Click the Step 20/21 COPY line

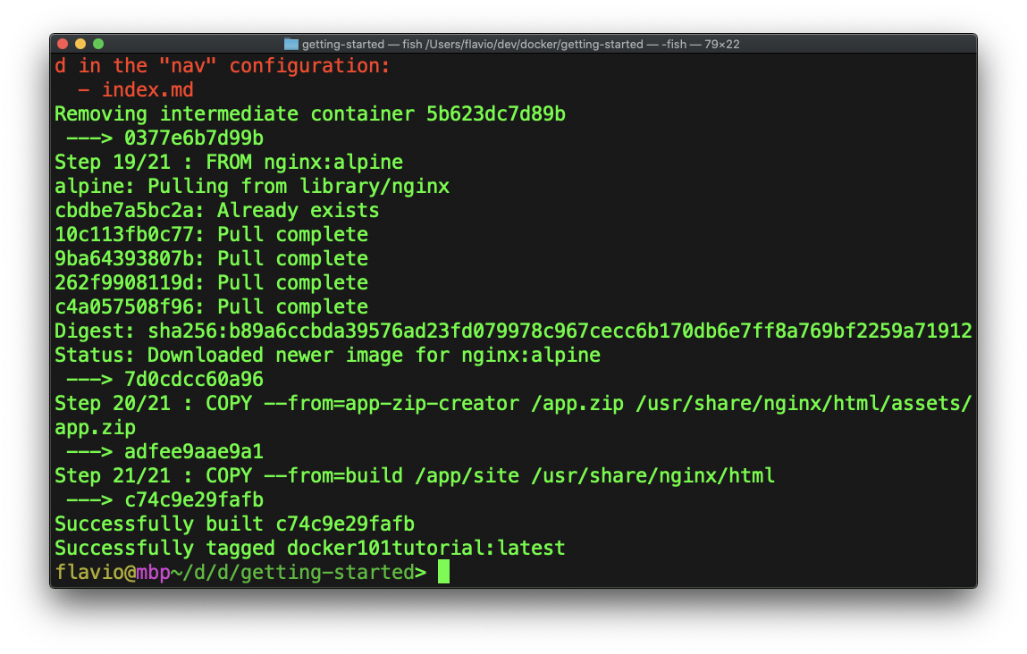click(513, 404)
